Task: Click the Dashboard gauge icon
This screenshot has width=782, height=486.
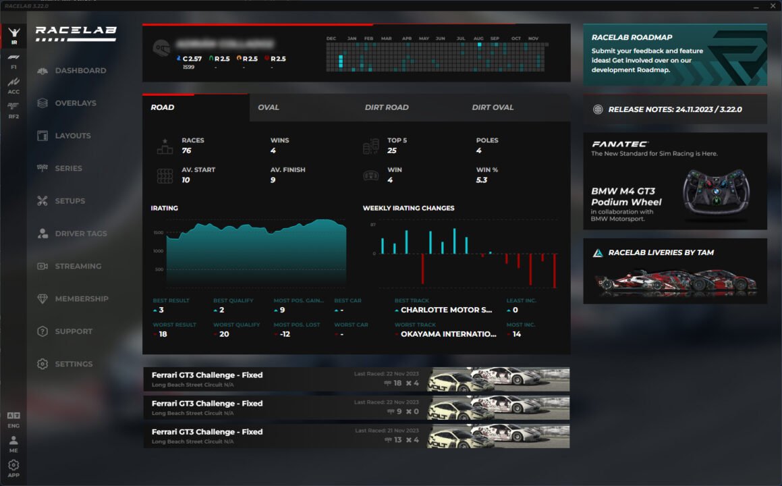Action: (x=43, y=71)
